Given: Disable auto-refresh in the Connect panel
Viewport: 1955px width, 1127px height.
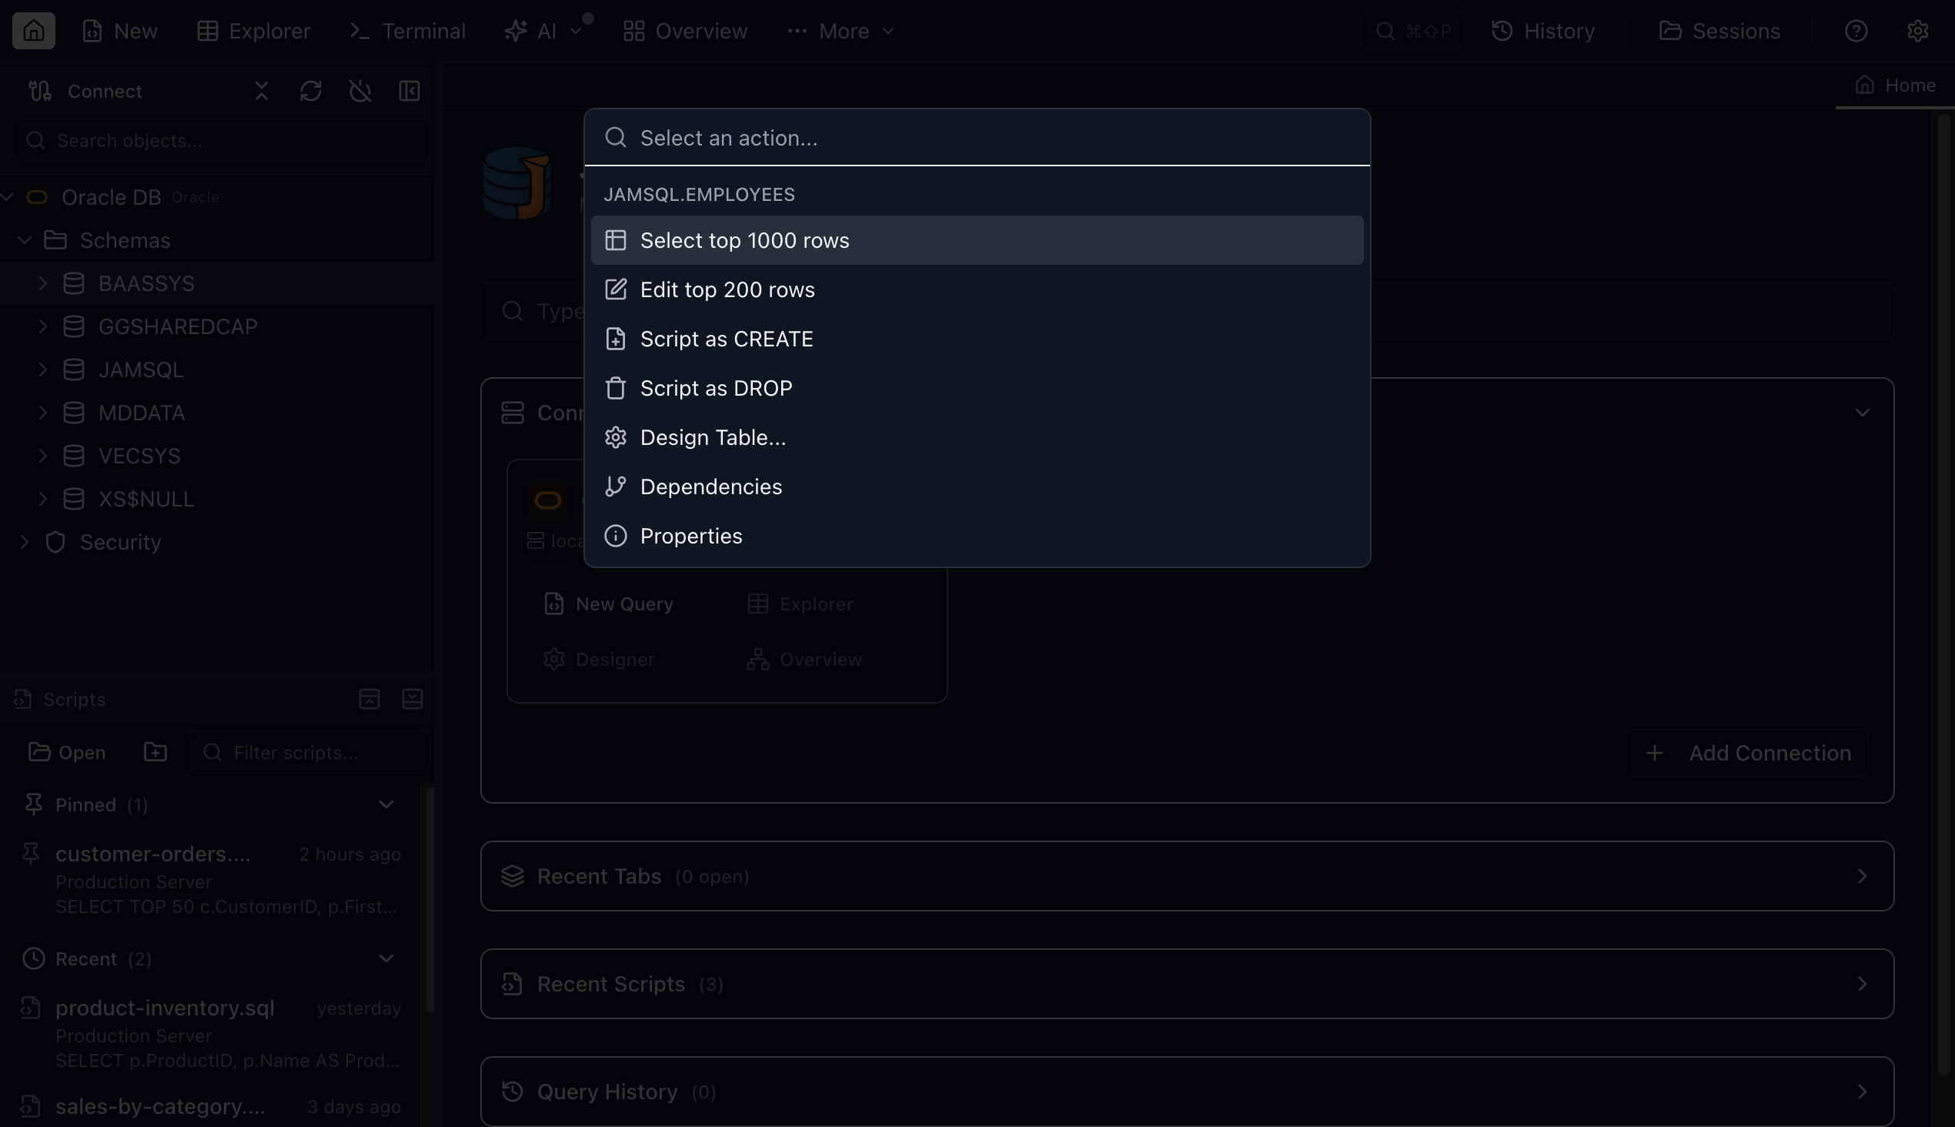Looking at the screenshot, I should (360, 91).
